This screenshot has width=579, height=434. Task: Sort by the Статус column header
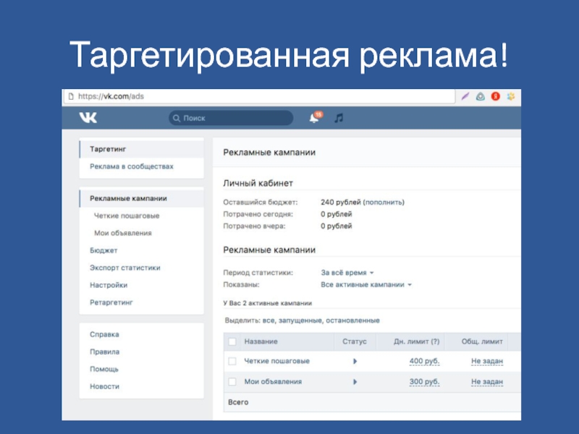355,341
